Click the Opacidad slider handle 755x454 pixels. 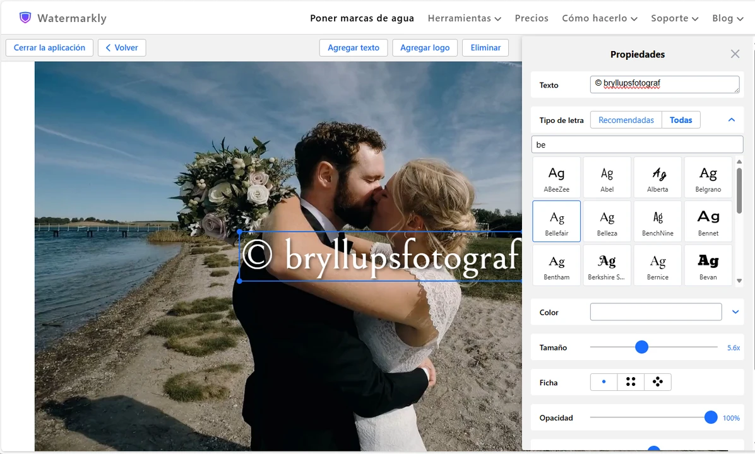711,417
